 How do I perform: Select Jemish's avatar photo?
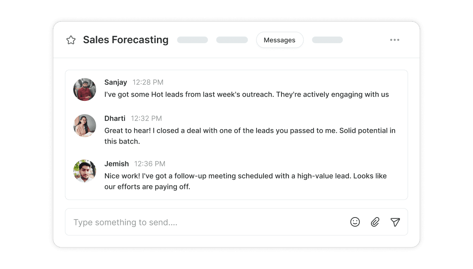click(x=85, y=171)
